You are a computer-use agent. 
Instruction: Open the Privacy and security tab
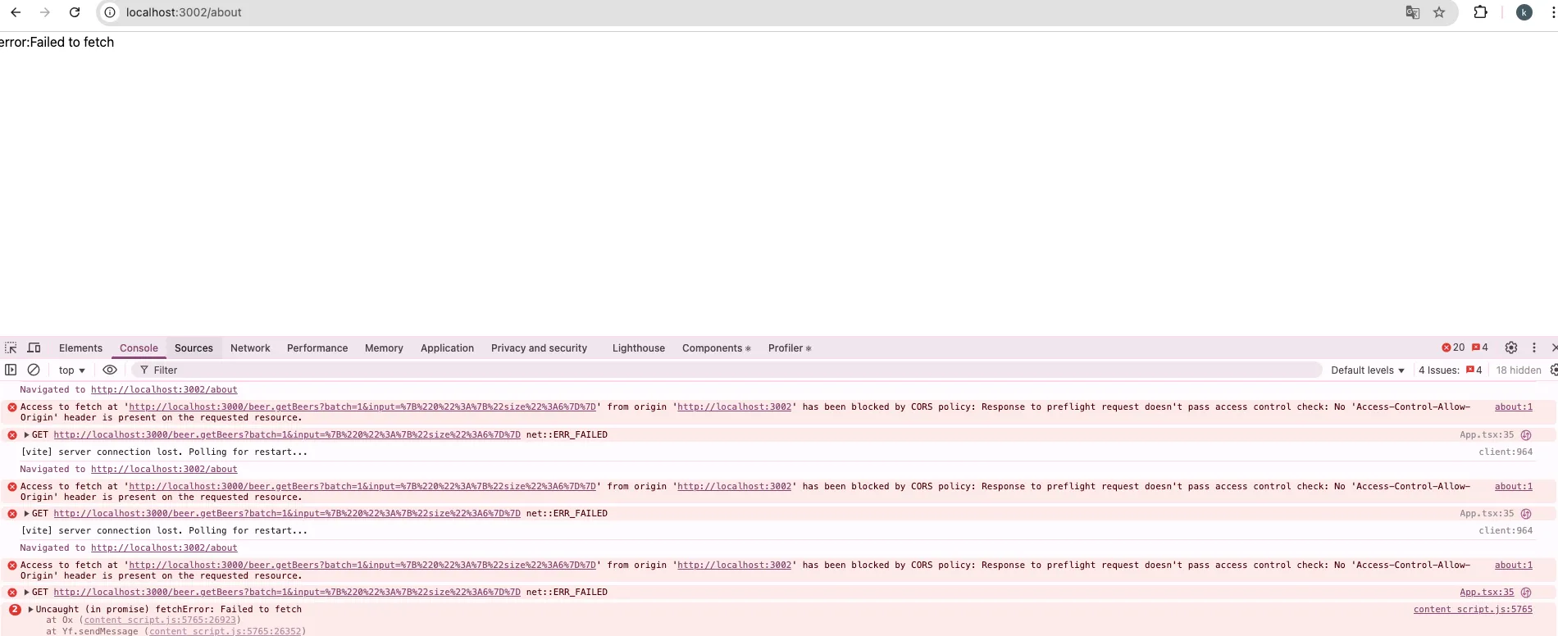(x=539, y=348)
